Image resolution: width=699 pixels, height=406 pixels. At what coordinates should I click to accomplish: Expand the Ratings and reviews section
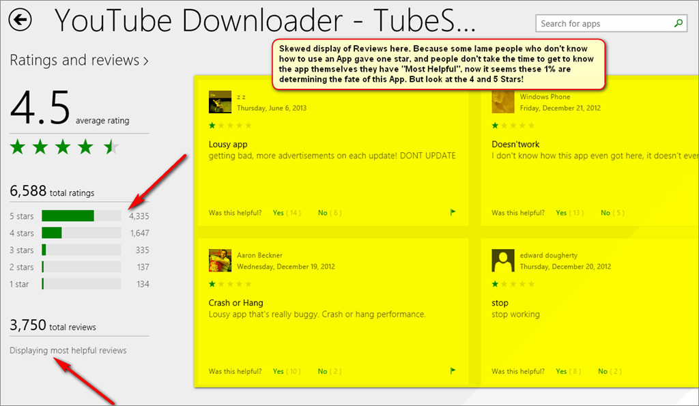(79, 61)
